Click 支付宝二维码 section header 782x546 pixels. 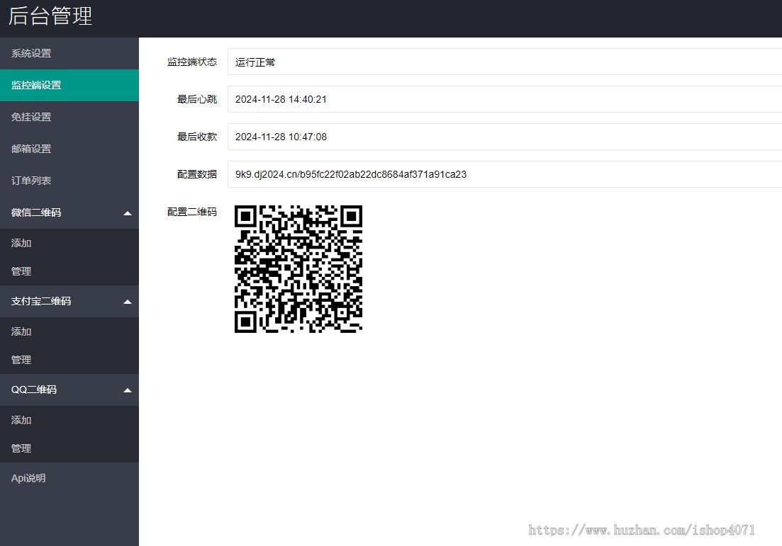pyautogui.click(x=69, y=302)
